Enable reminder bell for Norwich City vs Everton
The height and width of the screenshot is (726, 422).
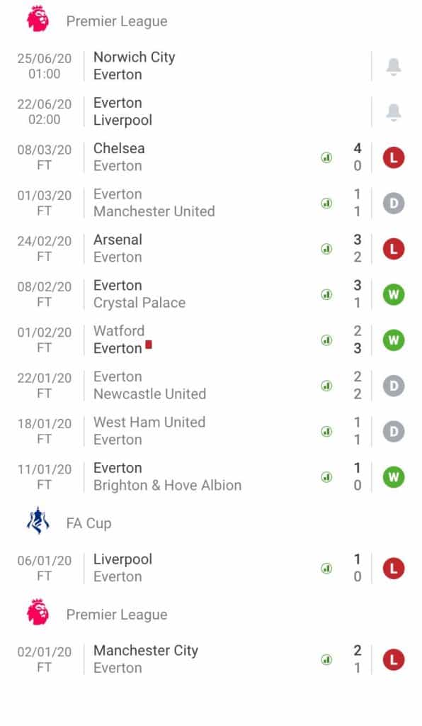tap(394, 65)
